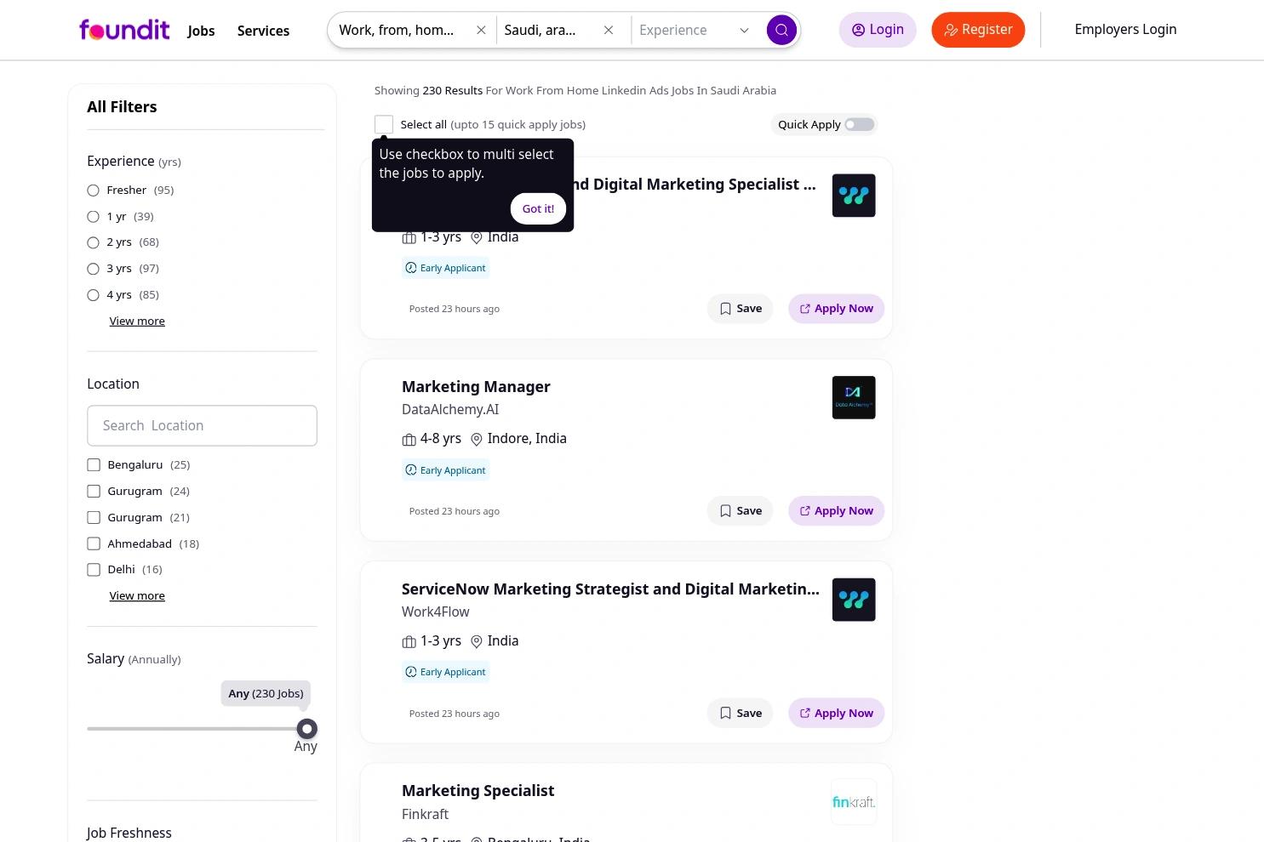Save the first job card with 1-3 yrs, India
This screenshot has height=842, width=1264.
740,308
